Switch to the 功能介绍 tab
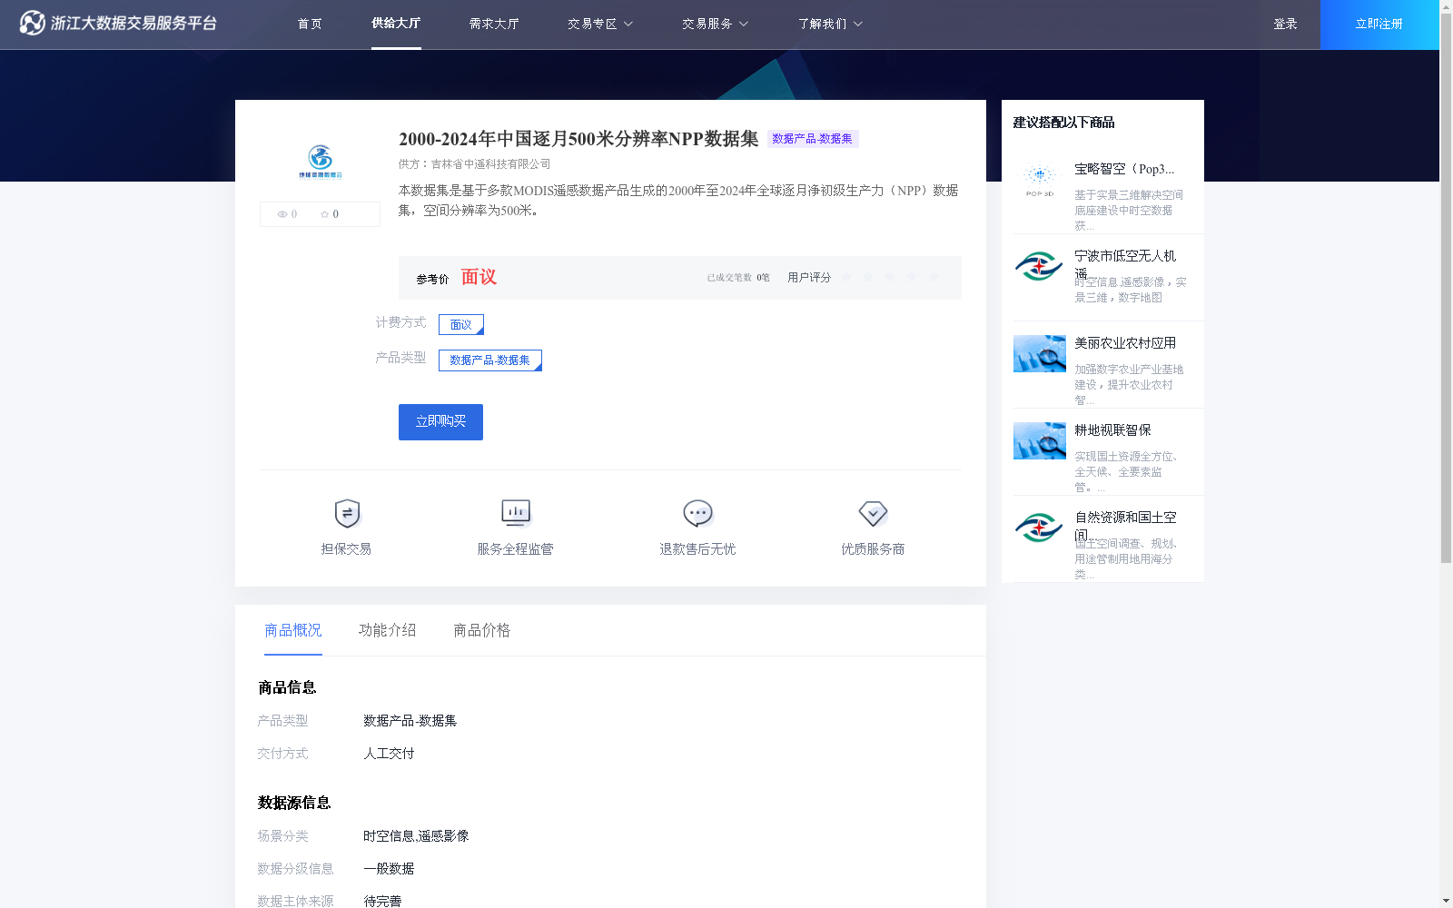 (x=387, y=630)
